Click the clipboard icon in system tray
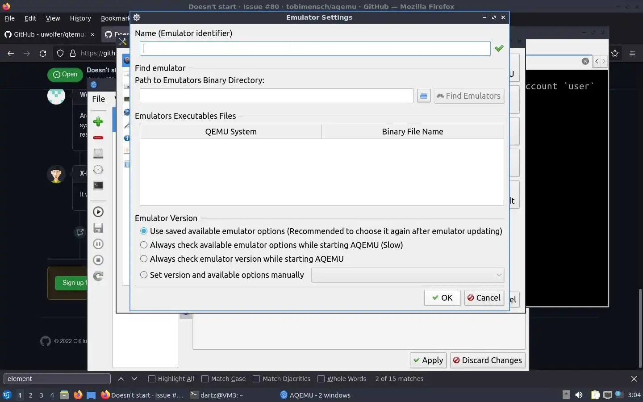Image resolution: width=643 pixels, height=402 pixels. click(x=595, y=395)
